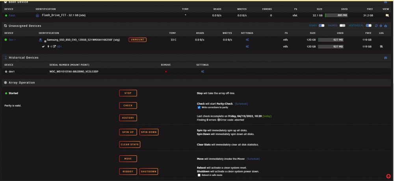Viewport: 394px width, 181px height.
Task: View the log icon for UD1 partition
Action: [x=381, y=46]
